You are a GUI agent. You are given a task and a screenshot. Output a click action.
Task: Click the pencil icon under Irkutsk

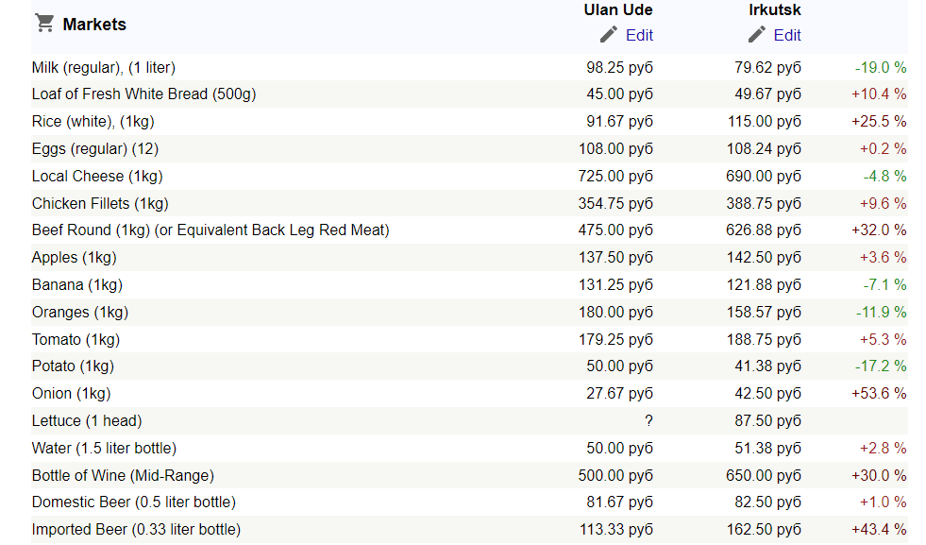click(757, 35)
